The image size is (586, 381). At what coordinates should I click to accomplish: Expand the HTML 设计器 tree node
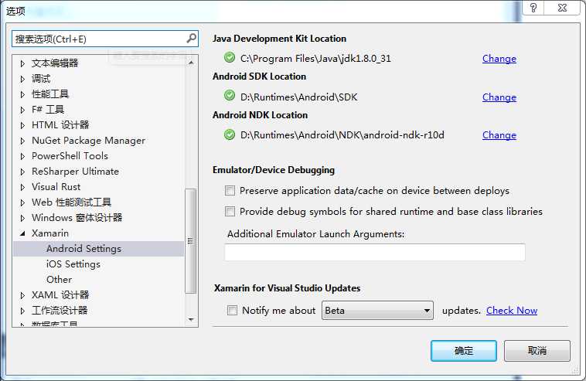pyautogui.click(x=22, y=125)
